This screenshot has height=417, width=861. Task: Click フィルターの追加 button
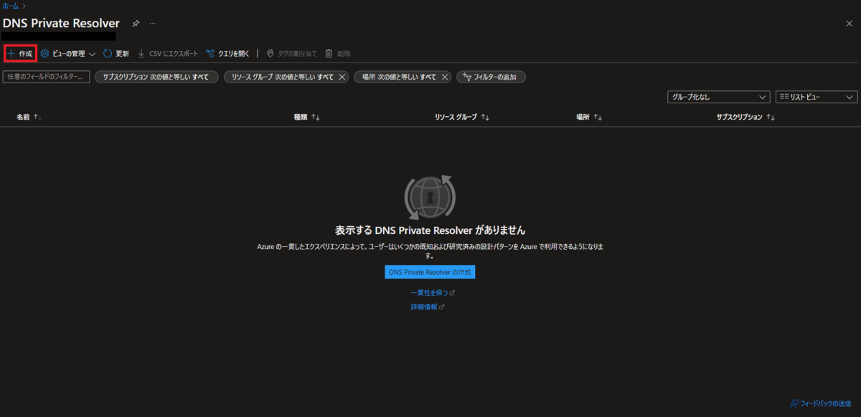(491, 77)
